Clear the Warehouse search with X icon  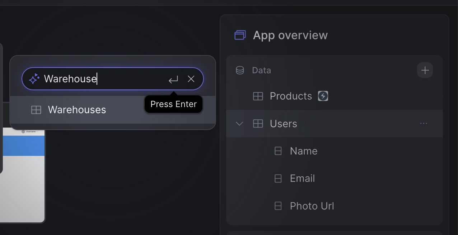click(191, 79)
